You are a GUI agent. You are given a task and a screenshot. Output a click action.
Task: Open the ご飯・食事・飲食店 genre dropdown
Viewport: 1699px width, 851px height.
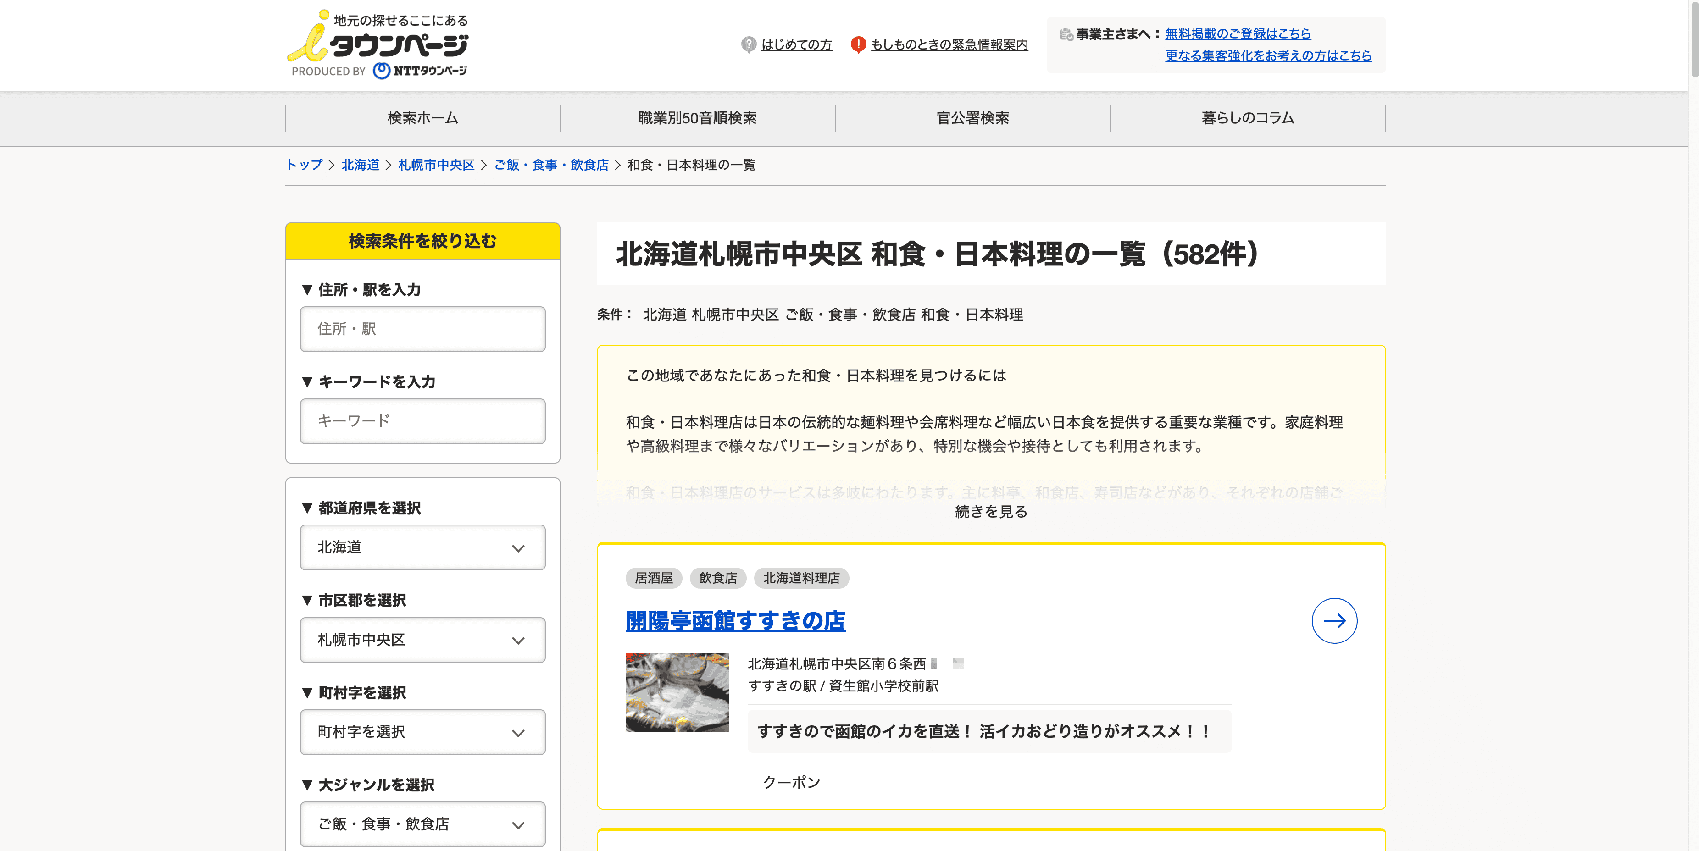pos(422,824)
